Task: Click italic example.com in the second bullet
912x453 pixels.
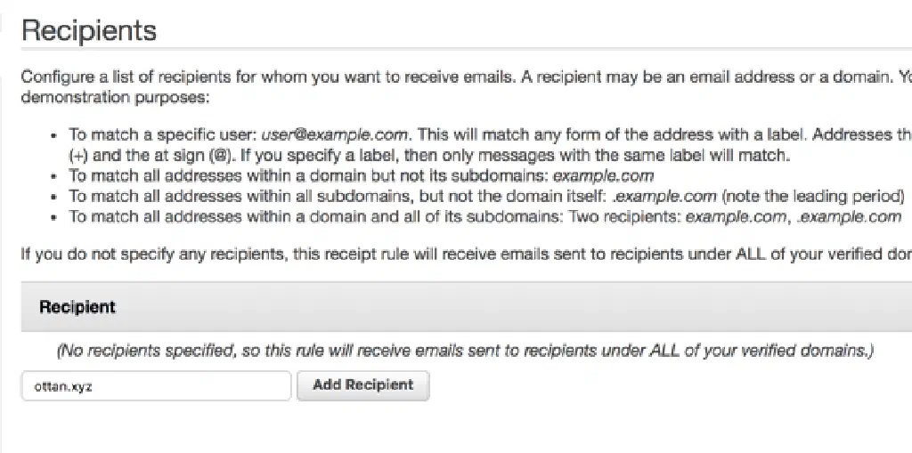Action: tap(603, 175)
